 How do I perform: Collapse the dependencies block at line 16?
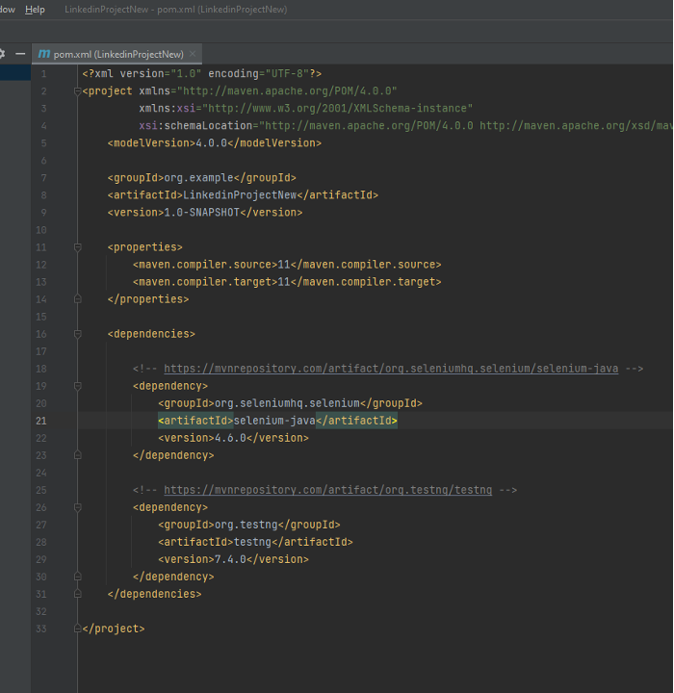pyautogui.click(x=77, y=334)
